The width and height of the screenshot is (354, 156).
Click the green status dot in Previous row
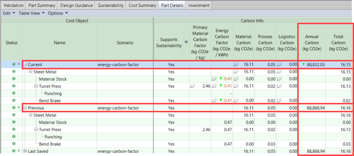[x=14, y=108]
